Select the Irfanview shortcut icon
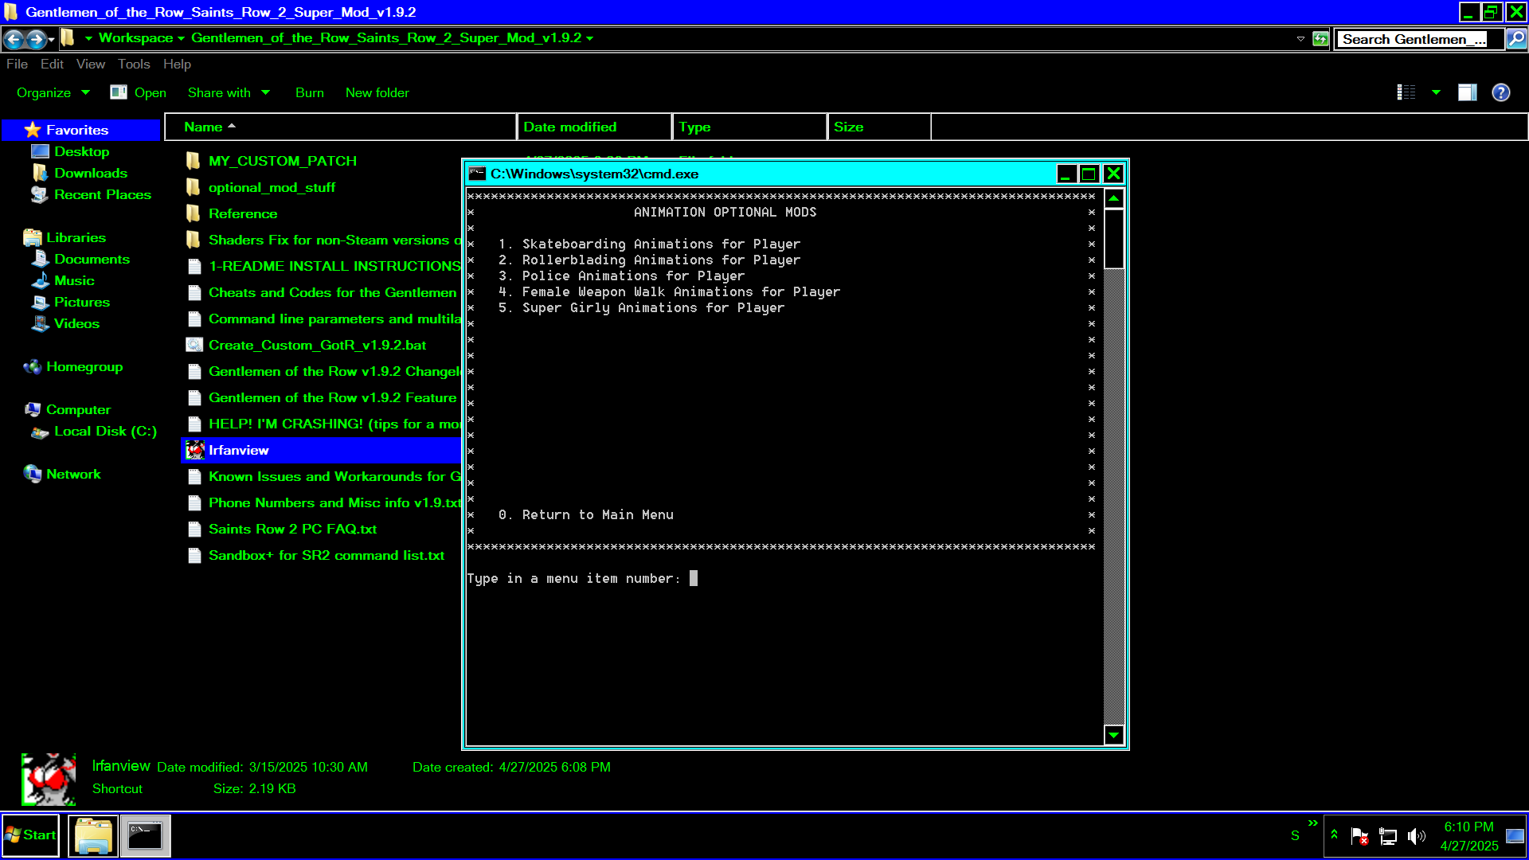The height and width of the screenshot is (860, 1529). point(195,450)
